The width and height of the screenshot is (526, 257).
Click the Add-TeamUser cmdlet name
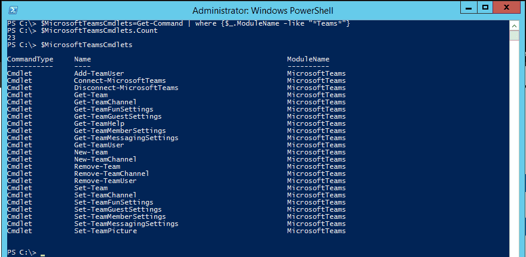point(99,73)
